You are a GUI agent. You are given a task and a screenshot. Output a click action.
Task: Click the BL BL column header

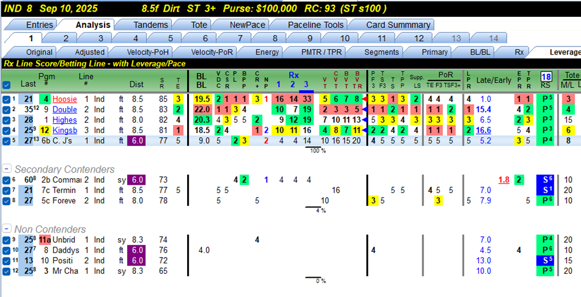[202, 80]
